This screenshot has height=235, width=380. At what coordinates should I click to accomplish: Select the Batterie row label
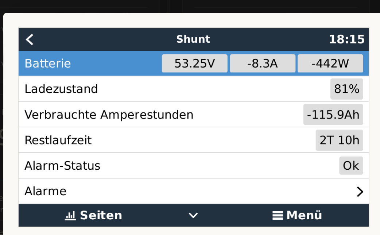click(x=48, y=63)
